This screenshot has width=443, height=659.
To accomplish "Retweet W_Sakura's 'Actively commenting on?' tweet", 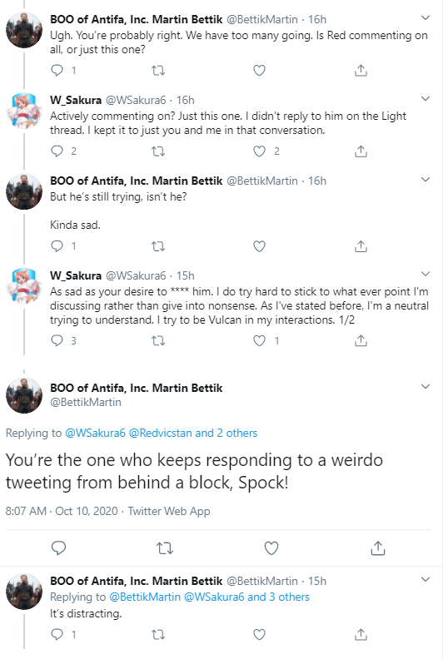I will (158, 151).
